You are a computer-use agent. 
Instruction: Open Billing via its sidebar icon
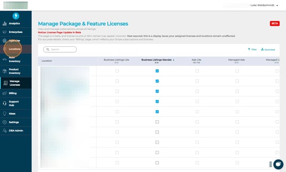(5, 93)
